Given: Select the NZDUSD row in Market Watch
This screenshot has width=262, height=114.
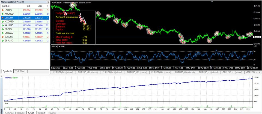Looking at the screenshot, I should [25, 21].
